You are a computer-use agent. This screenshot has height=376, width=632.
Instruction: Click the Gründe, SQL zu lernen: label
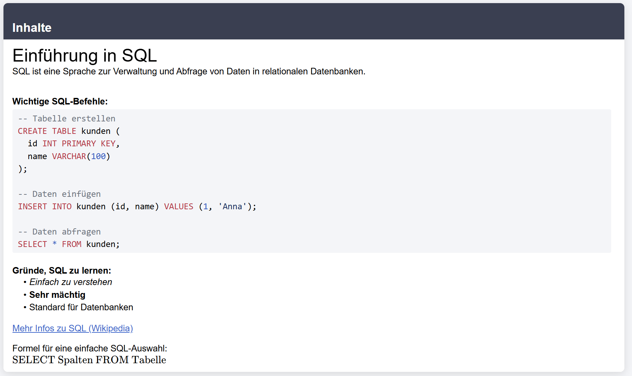point(62,270)
